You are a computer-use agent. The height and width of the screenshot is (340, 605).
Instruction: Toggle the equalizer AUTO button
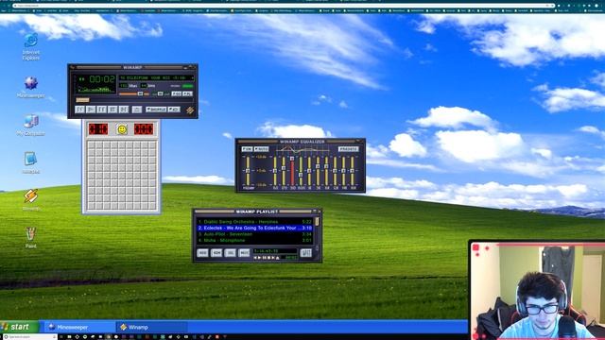[x=261, y=149]
